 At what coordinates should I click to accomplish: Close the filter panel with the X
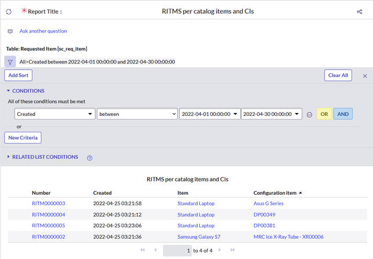point(365,76)
